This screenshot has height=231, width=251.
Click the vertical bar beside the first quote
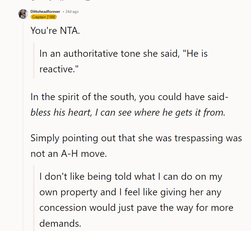pos(34,61)
